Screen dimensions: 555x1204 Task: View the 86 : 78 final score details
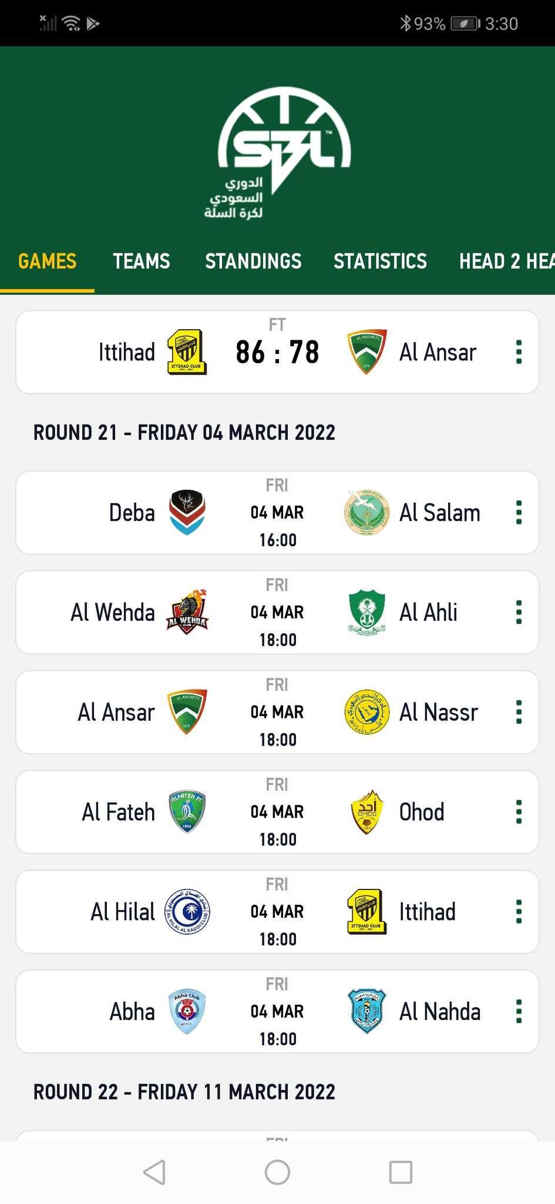click(277, 352)
